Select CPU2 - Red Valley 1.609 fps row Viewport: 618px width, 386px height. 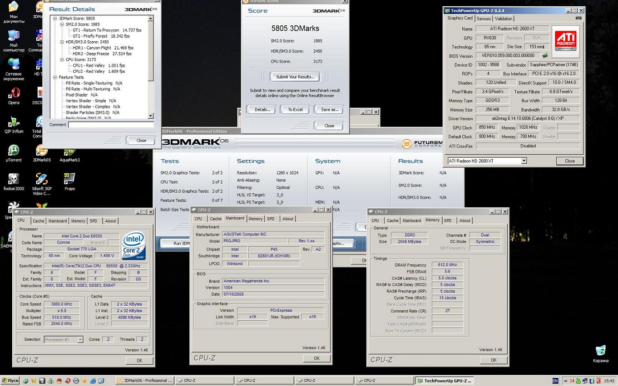[x=99, y=71]
